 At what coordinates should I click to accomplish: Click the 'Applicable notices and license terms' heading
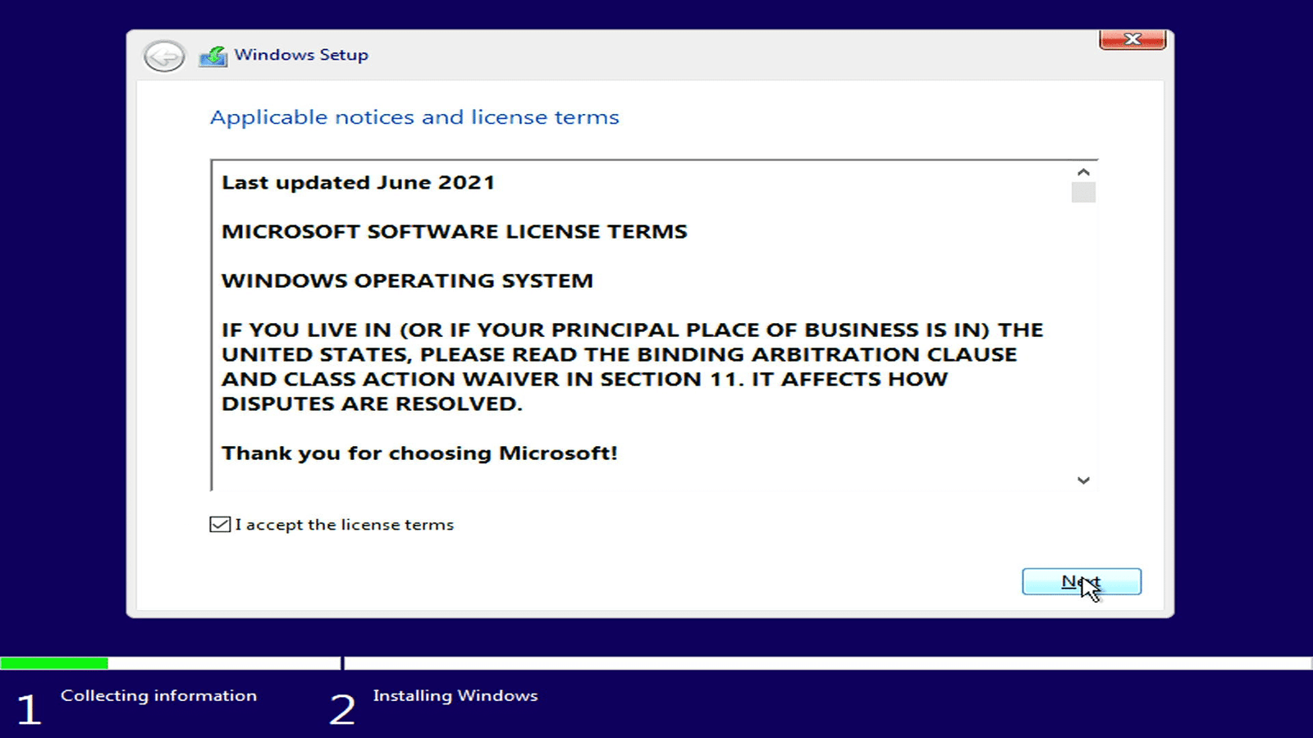point(414,117)
